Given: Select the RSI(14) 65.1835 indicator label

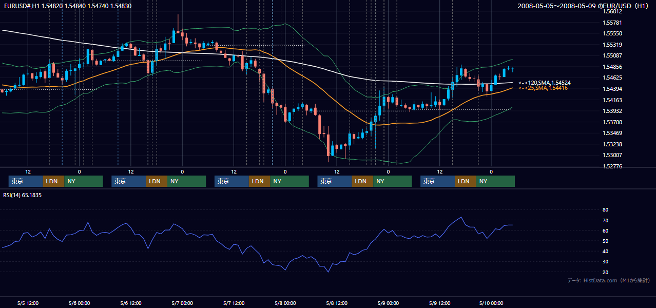Looking at the screenshot, I should 23,195.
